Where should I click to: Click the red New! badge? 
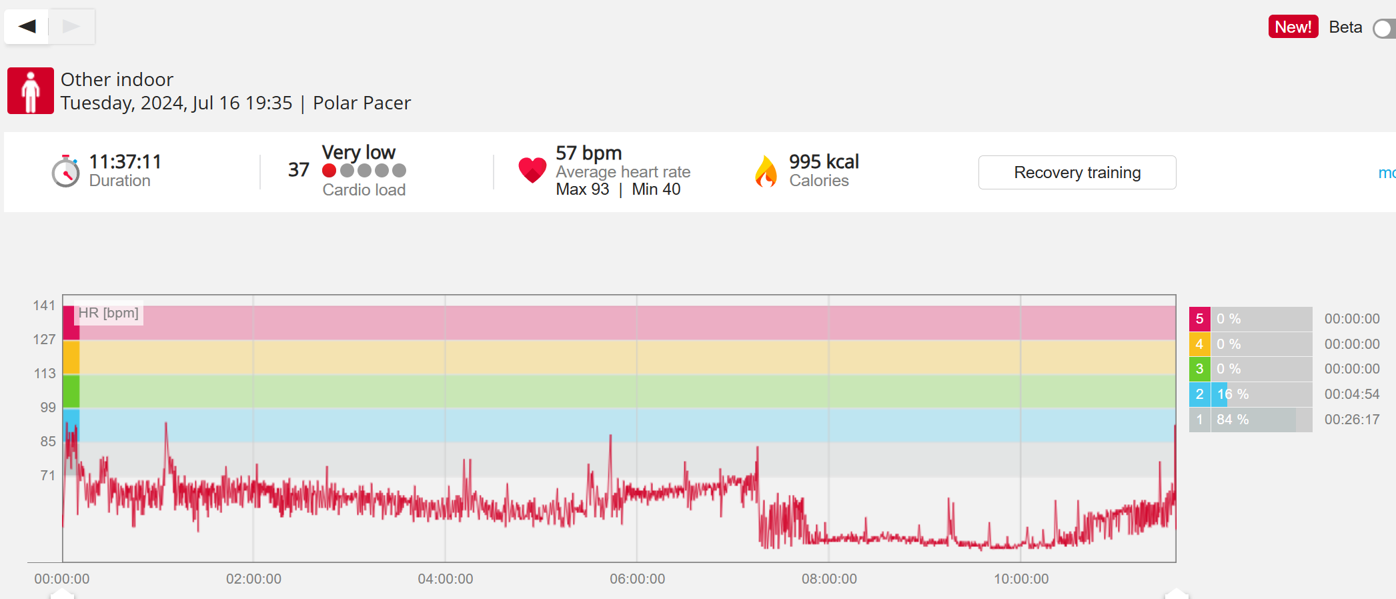pos(1293,27)
